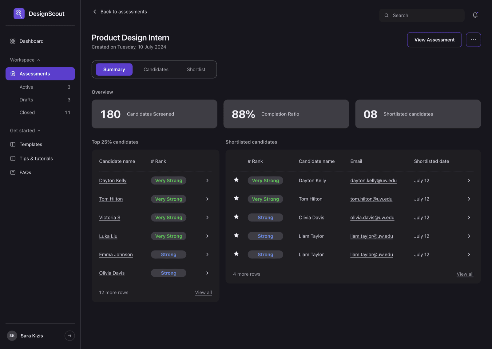This screenshot has height=349, width=492.
Task: Open the three-dot more options button
Action: point(473,40)
